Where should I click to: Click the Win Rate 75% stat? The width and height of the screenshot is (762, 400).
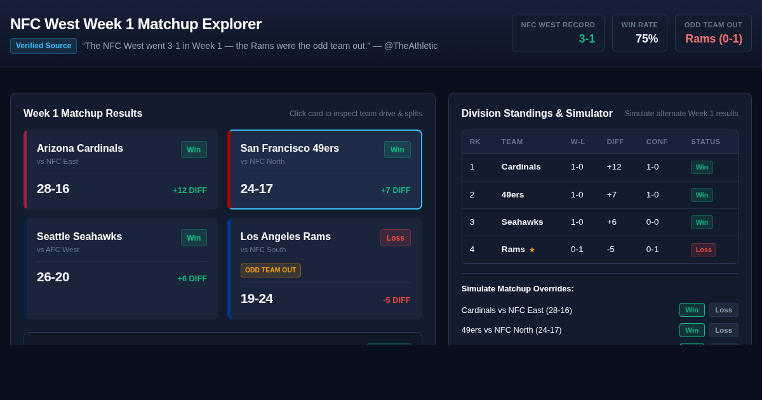point(639,33)
